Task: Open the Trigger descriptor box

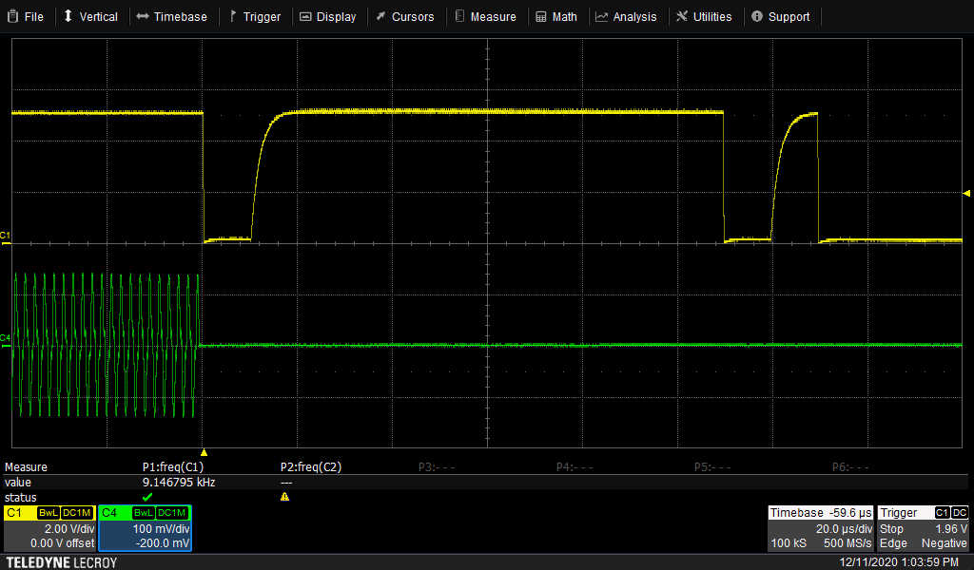Action: 923,528
